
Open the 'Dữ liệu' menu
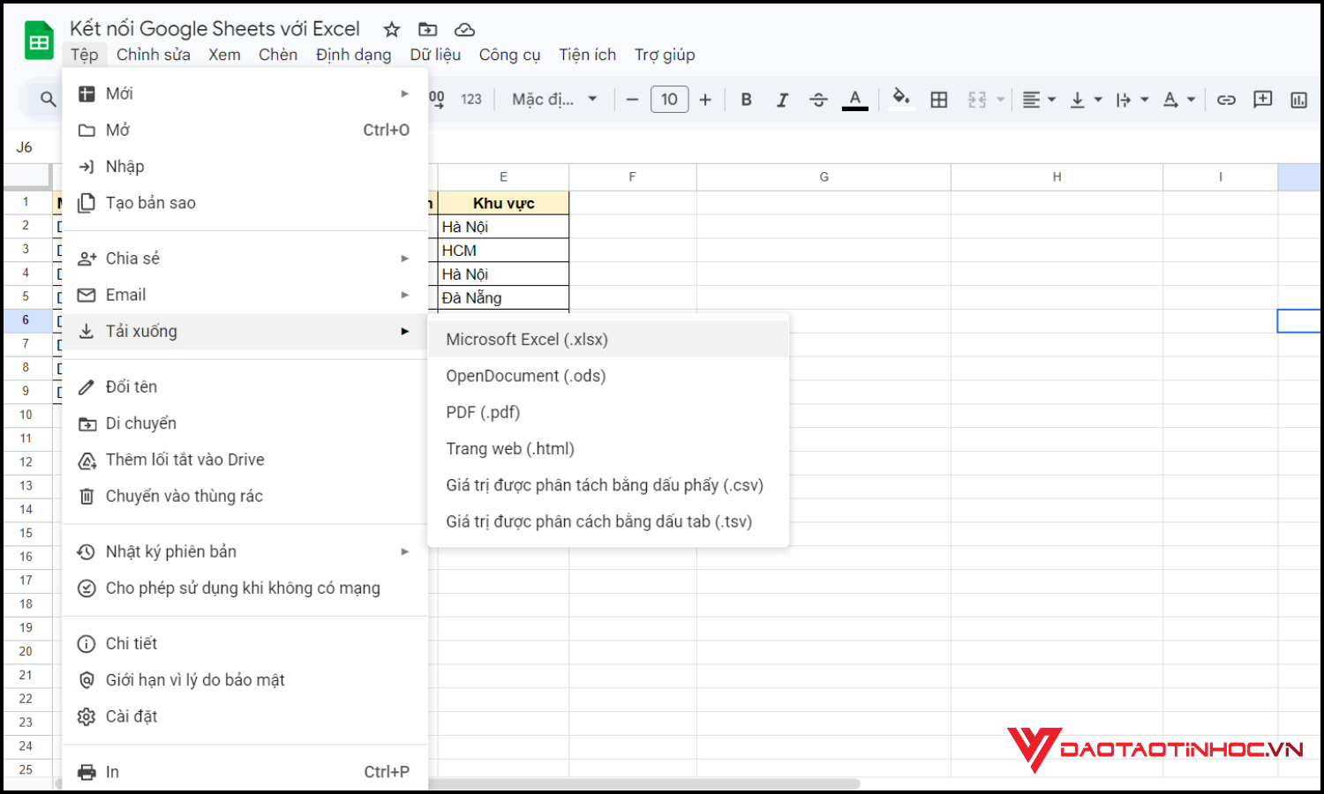click(435, 55)
